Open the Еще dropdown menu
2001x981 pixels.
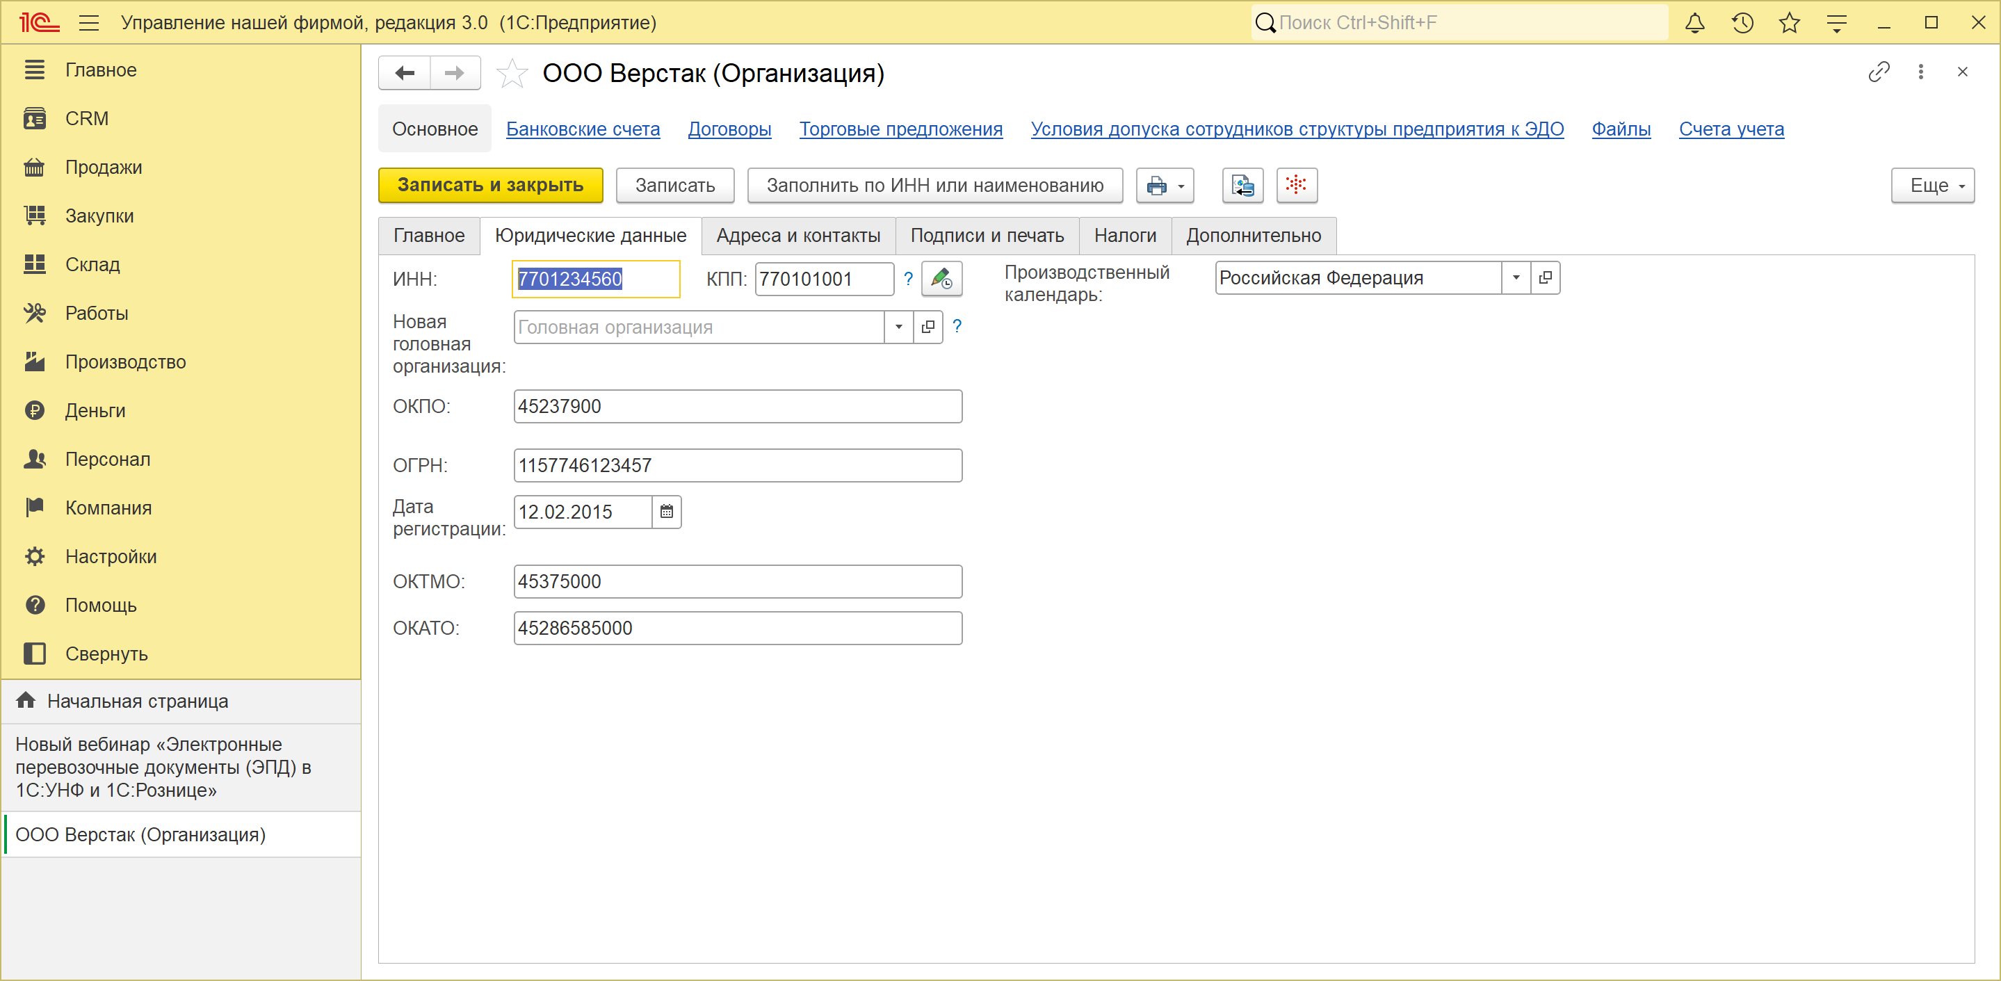pyautogui.click(x=1933, y=186)
